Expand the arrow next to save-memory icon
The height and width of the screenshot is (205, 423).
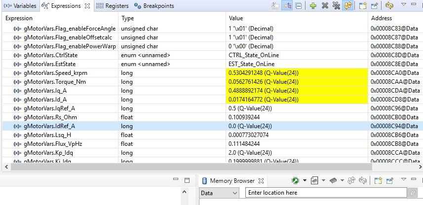pyautogui.click(x=323, y=180)
